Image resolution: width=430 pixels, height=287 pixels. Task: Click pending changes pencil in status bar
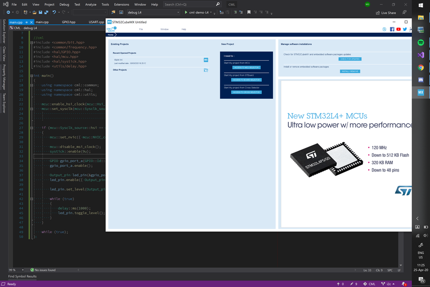click(x=354, y=284)
